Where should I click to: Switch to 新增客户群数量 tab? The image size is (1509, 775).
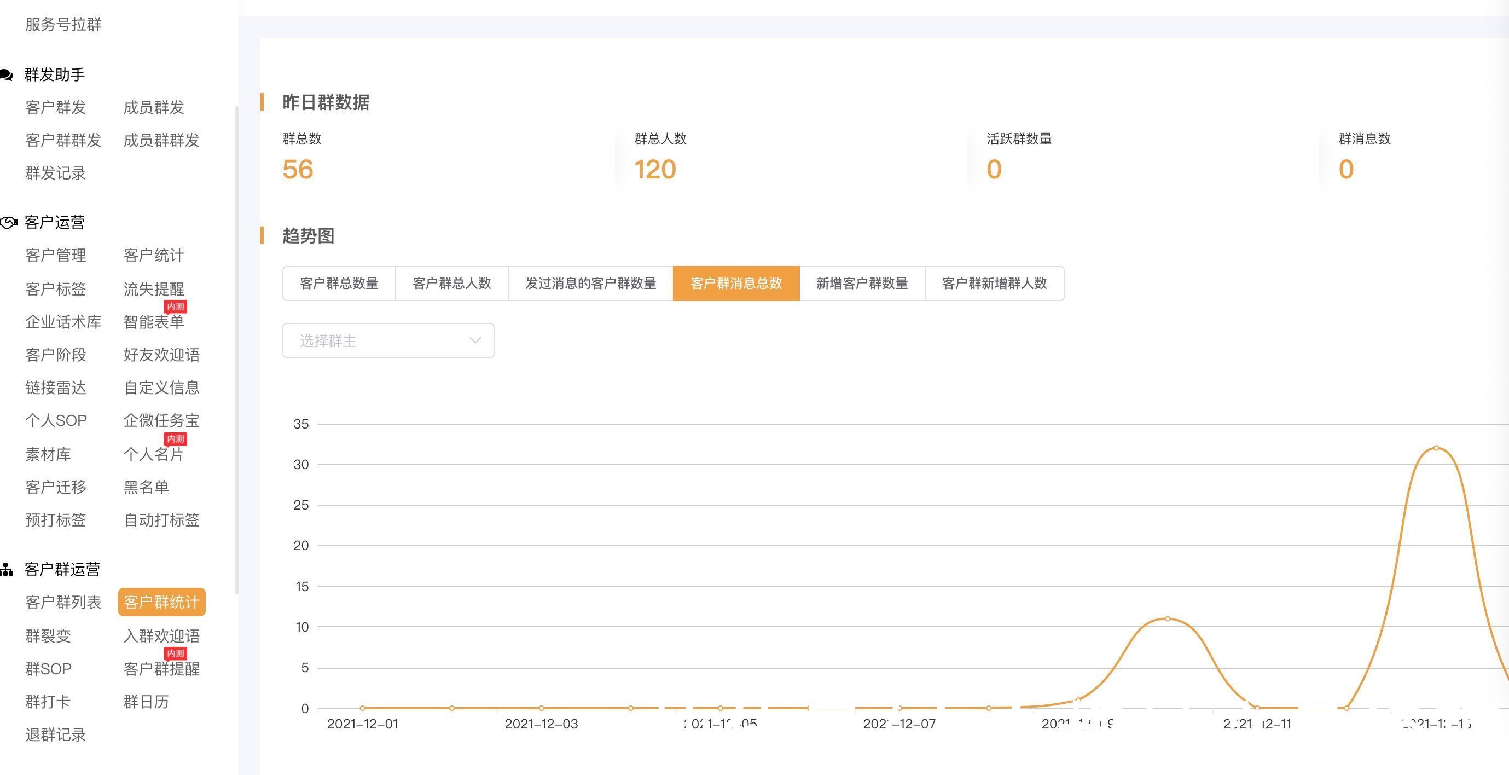tap(862, 284)
